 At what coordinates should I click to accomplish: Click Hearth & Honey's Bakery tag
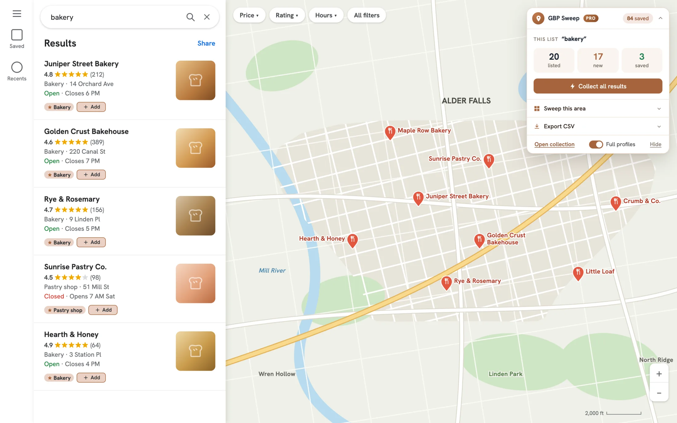[59, 378]
